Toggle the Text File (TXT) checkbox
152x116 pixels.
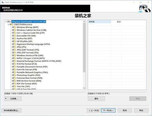click(13, 86)
